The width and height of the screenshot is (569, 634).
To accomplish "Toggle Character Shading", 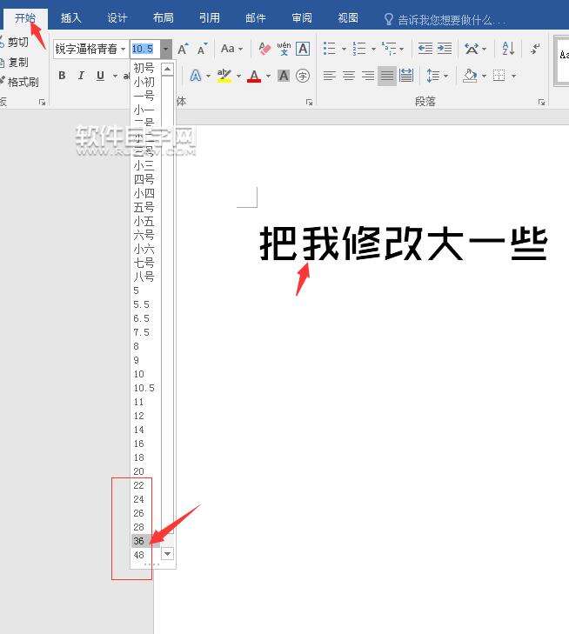I will coord(284,76).
